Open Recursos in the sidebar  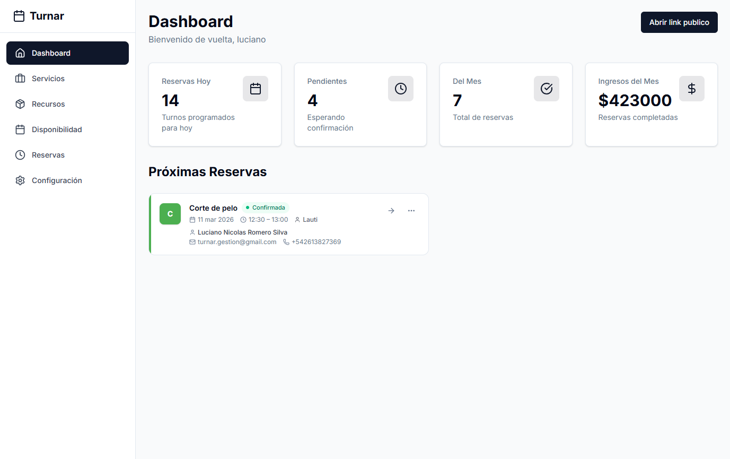click(48, 104)
